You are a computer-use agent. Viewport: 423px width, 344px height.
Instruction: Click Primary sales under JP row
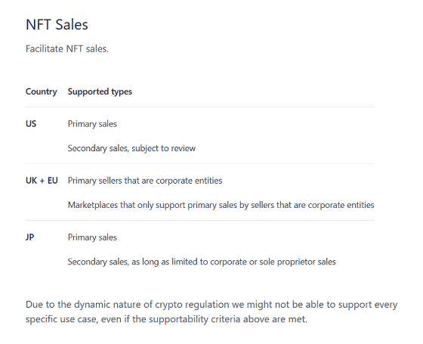pyautogui.click(x=92, y=237)
